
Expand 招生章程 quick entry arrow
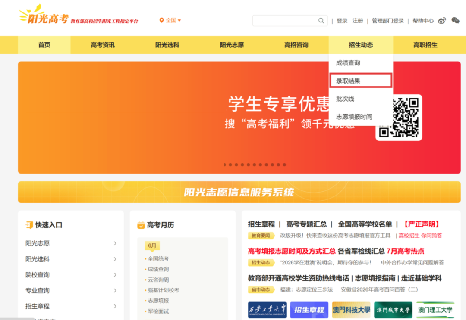115,306
